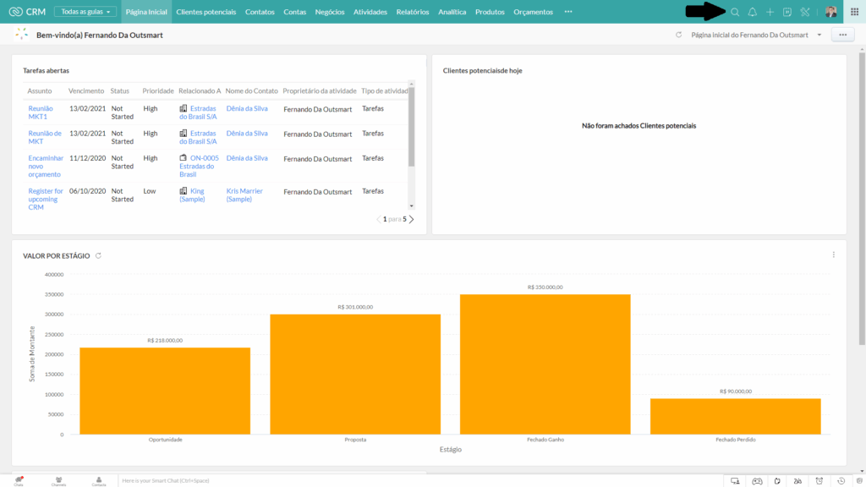Open the recent items history icon
The height and width of the screenshot is (487, 866).
(841, 481)
